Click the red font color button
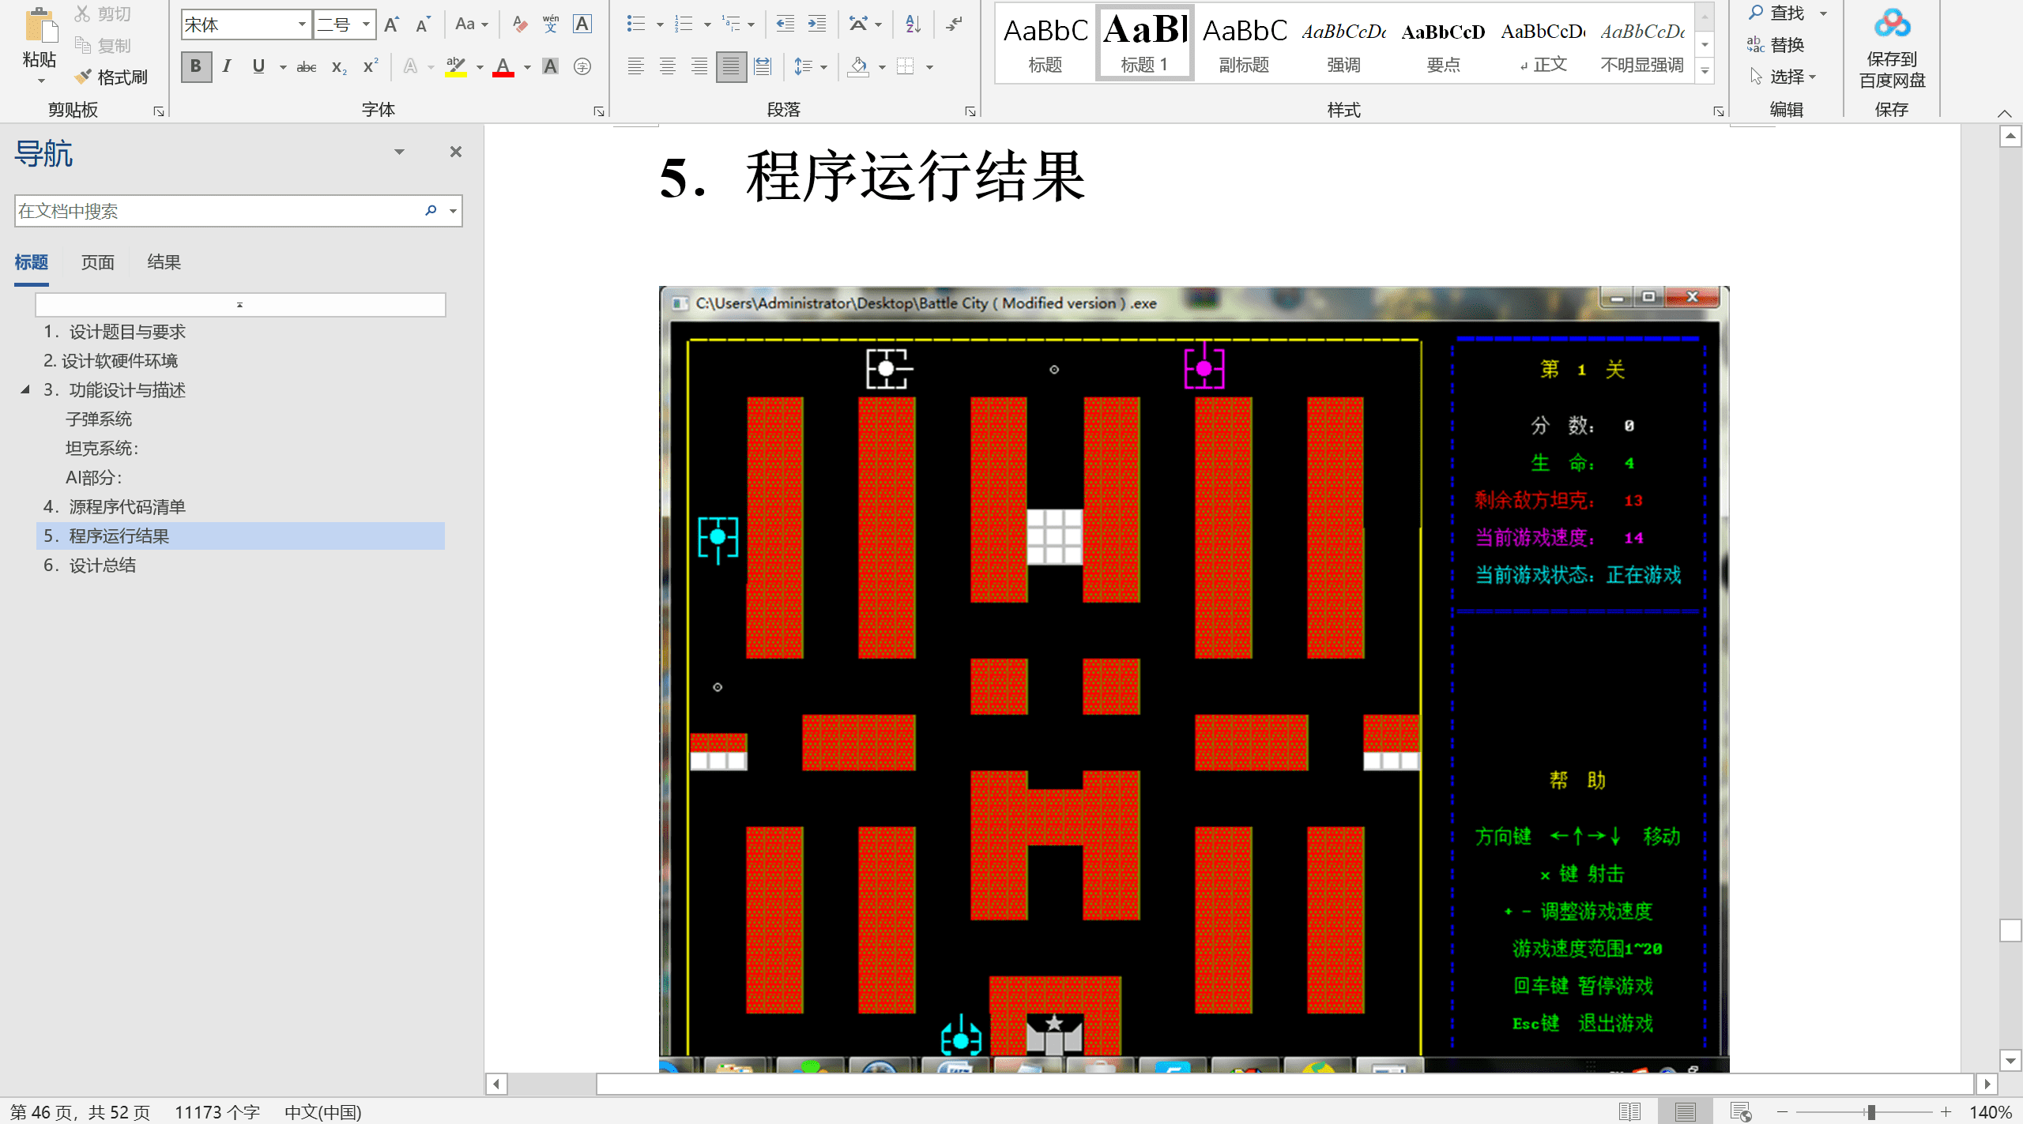The height and width of the screenshot is (1124, 2023). [503, 66]
